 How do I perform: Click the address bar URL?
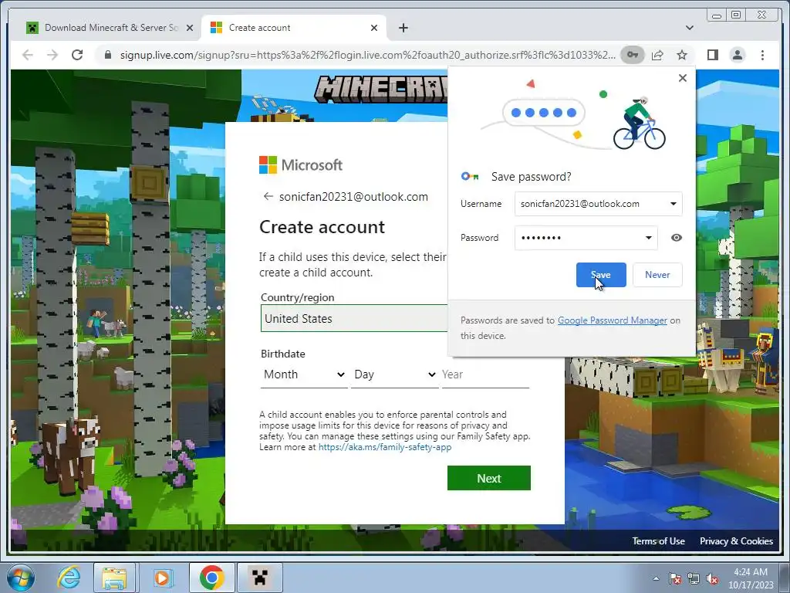(x=367, y=55)
